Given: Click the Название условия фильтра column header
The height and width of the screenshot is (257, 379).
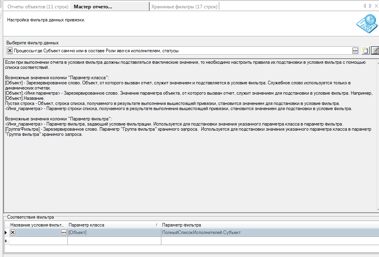Looking at the screenshot, I should (37, 225).
